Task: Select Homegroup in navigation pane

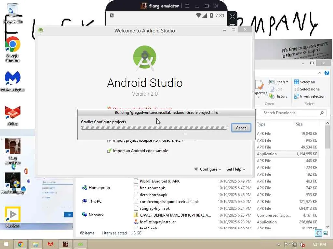Action: tap(96, 188)
